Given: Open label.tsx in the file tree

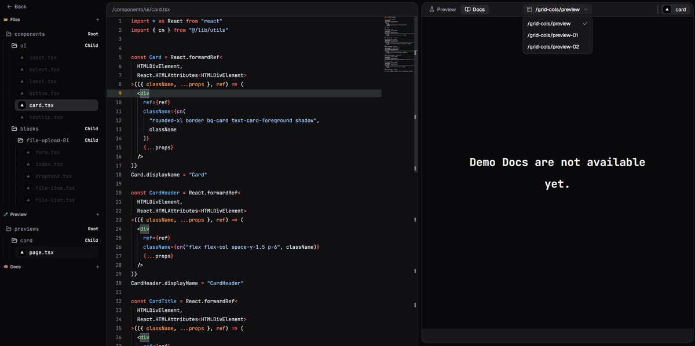Looking at the screenshot, I should pos(43,82).
